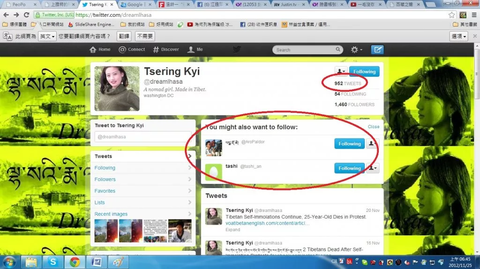
Task: Open tashi's profile name link
Action: click(232, 166)
